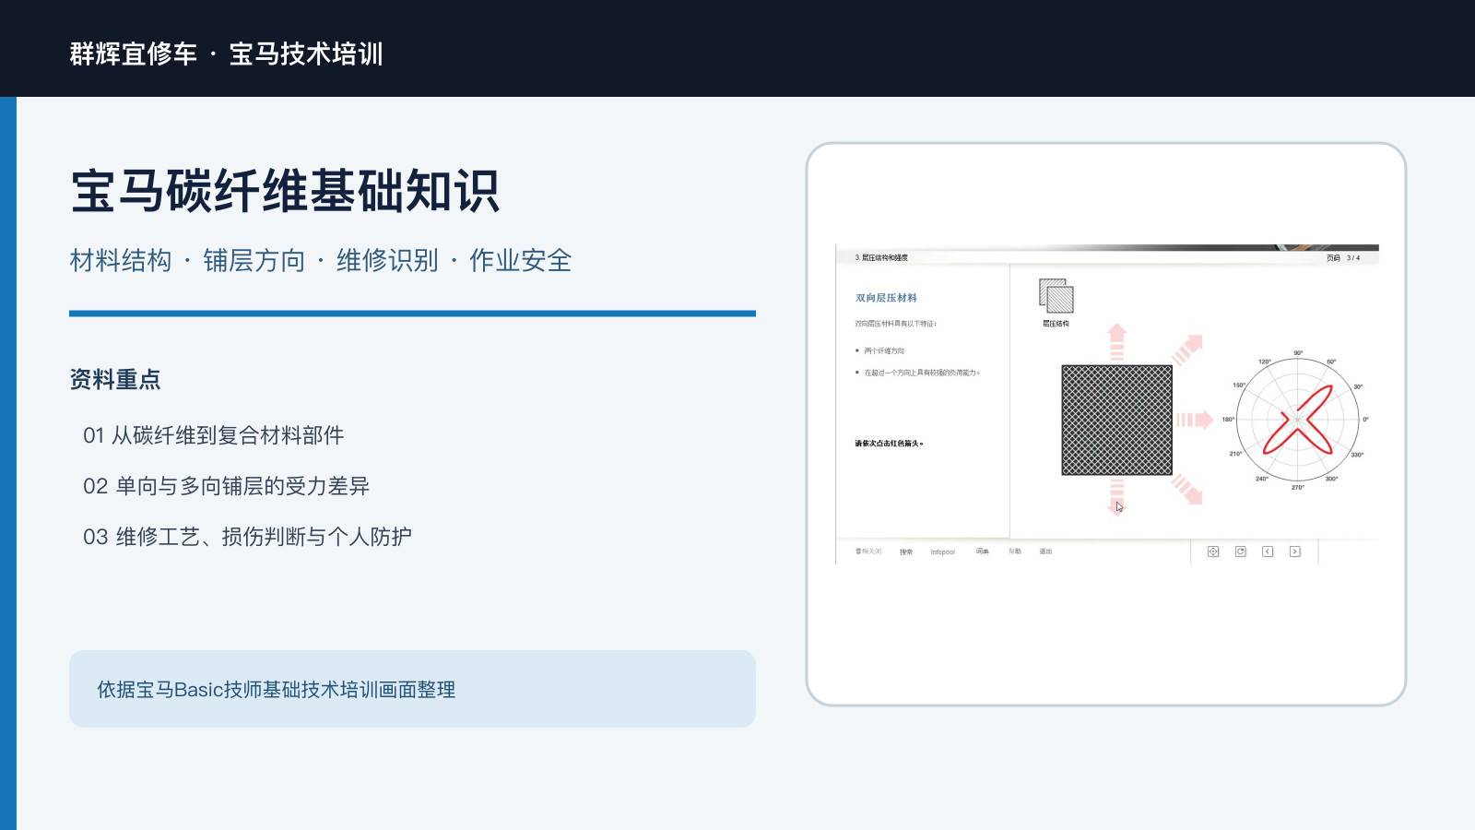Click the 0° label on the polar chart
The image size is (1475, 830).
(1366, 420)
